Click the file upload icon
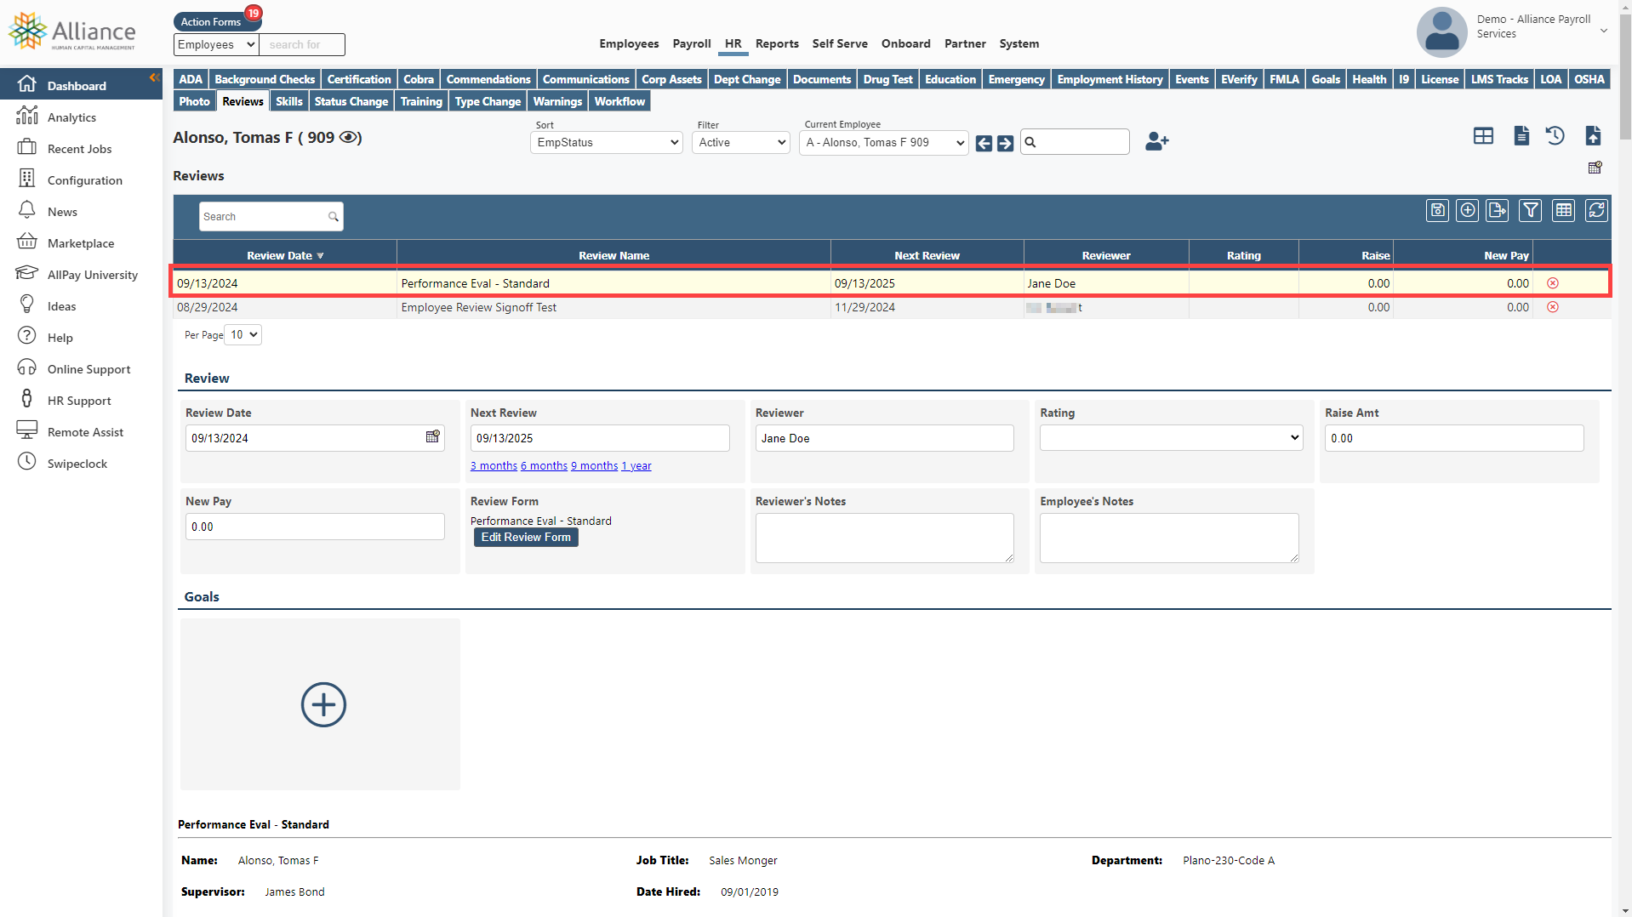Viewport: 1632px width, 917px height. point(1594,136)
